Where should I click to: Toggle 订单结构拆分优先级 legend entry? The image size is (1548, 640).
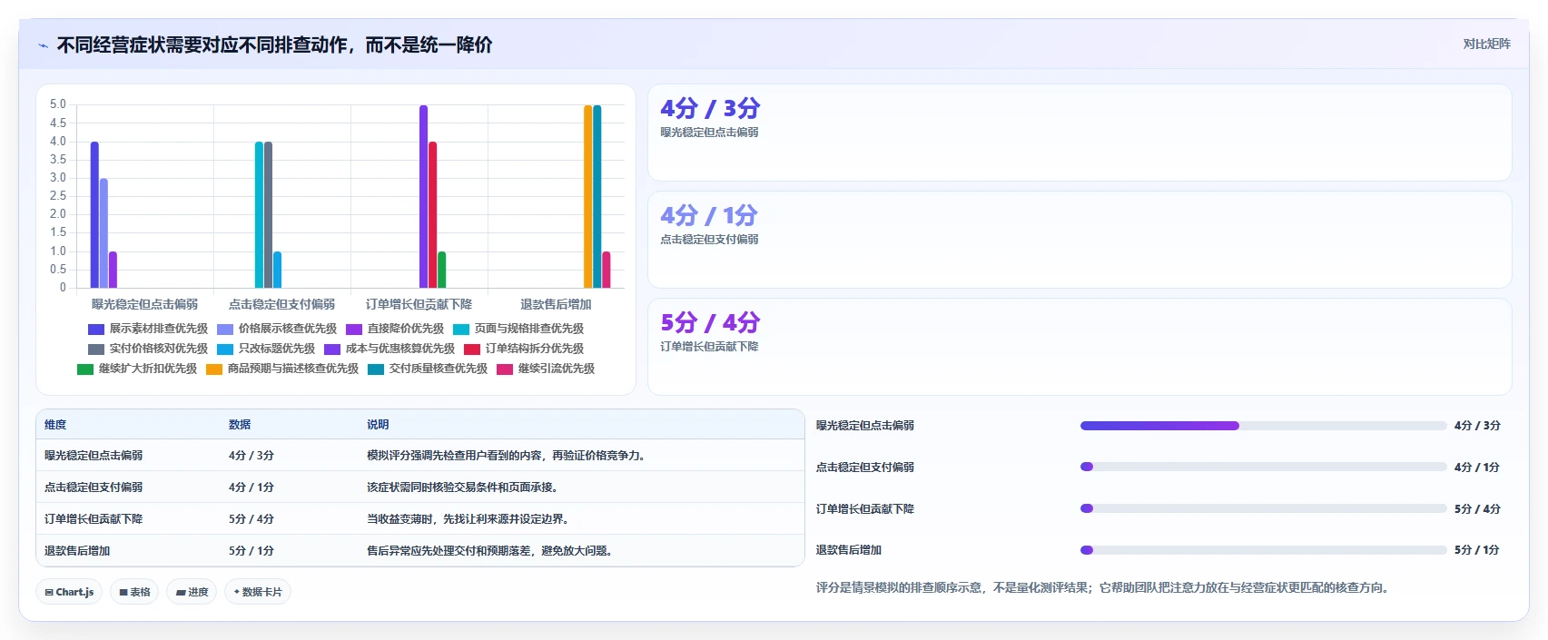pyautogui.click(x=524, y=349)
